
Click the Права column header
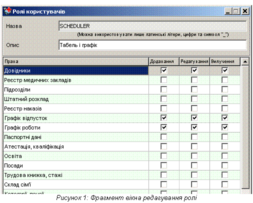coord(76,61)
